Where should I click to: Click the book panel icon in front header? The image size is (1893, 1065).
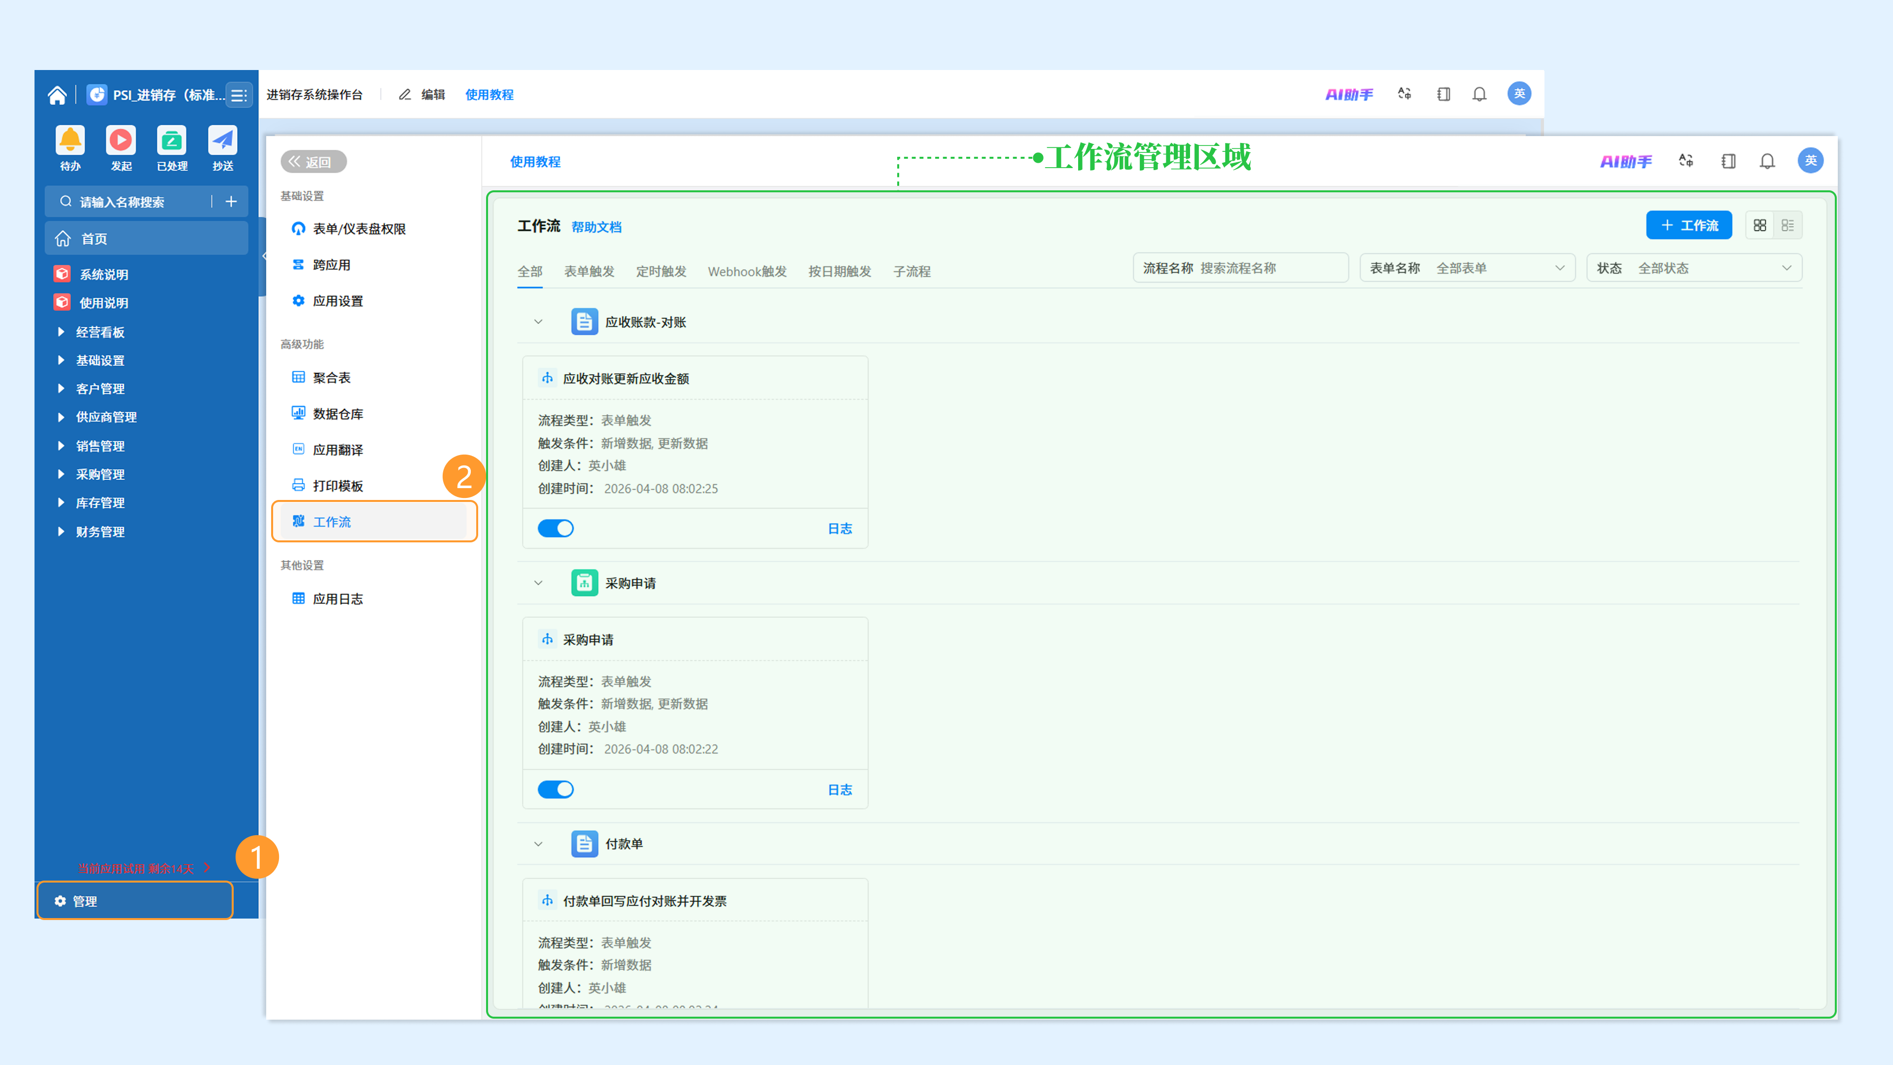(x=1728, y=161)
